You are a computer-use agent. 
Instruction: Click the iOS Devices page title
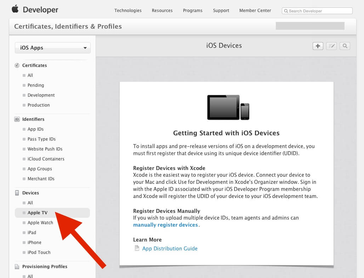pyautogui.click(x=224, y=46)
